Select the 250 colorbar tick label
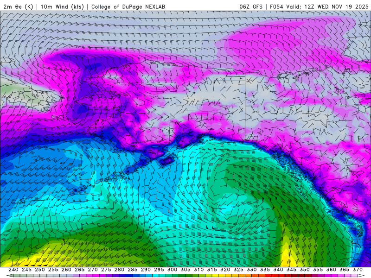Viewport: 371px width, 278px height. click(40, 270)
